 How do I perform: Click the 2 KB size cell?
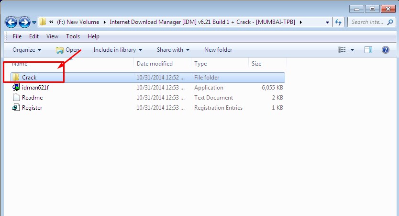click(x=277, y=98)
